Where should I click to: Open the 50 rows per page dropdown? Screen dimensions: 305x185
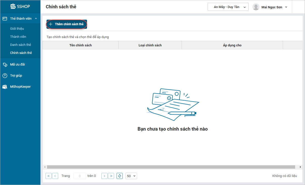tap(131, 176)
